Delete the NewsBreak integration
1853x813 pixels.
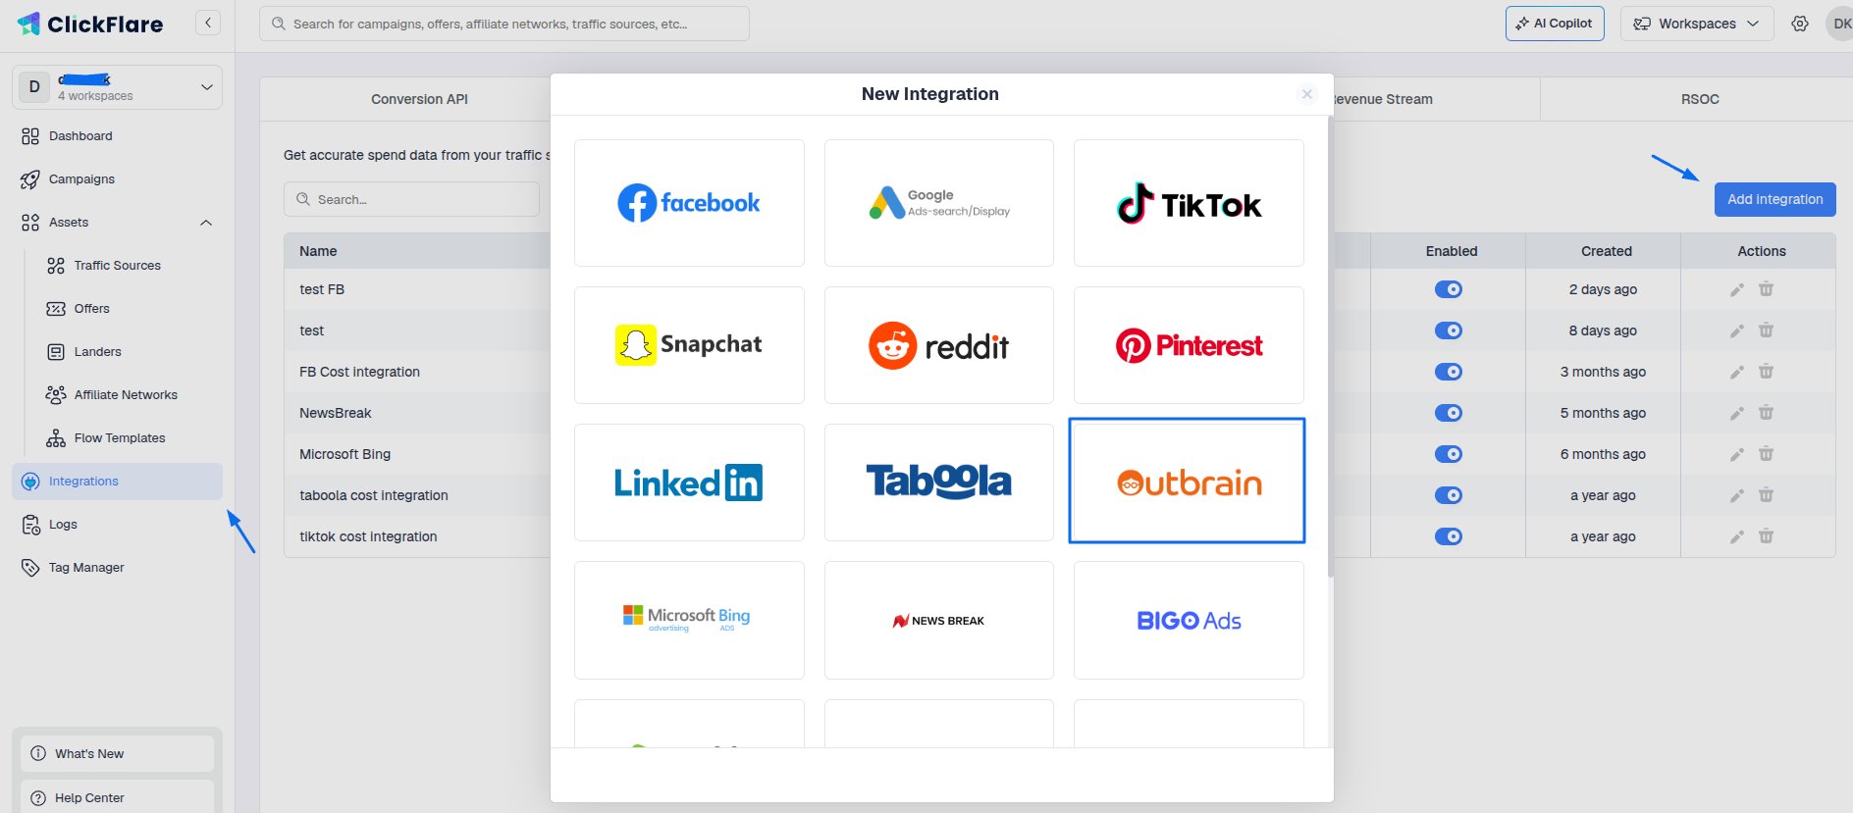[1766, 413]
